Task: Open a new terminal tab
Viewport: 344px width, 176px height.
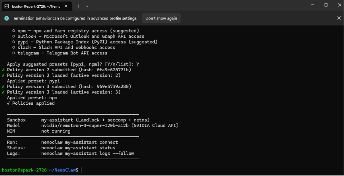Action: pyautogui.click(x=78, y=6)
